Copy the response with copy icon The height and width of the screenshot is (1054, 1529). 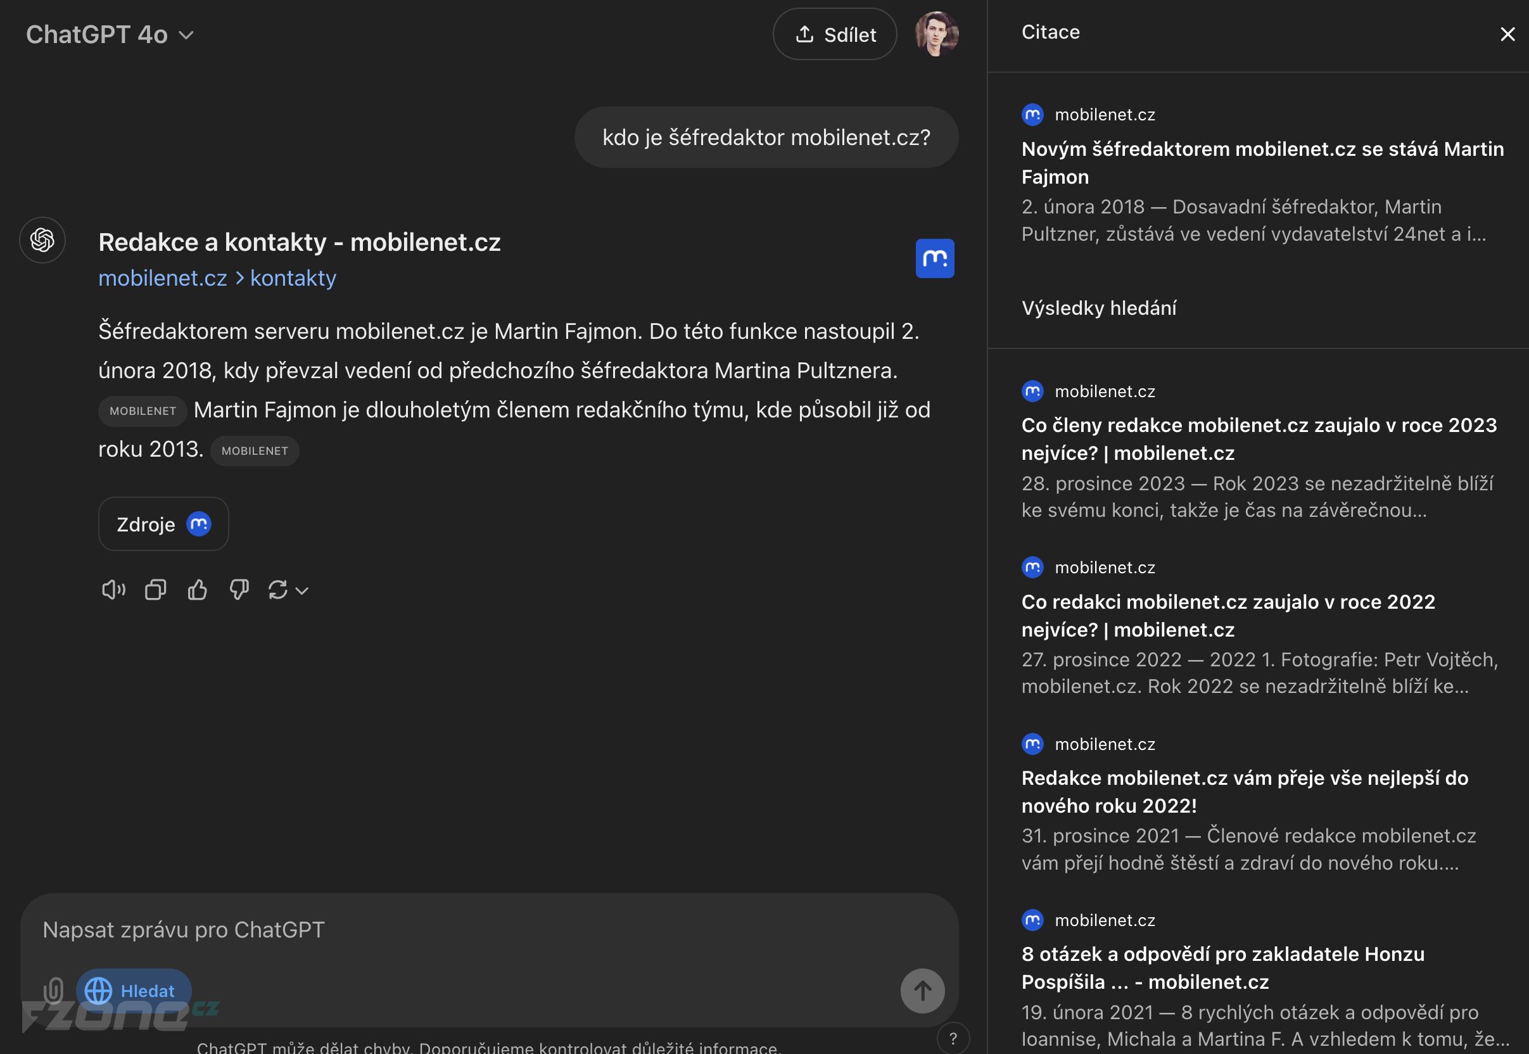point(156,589)
